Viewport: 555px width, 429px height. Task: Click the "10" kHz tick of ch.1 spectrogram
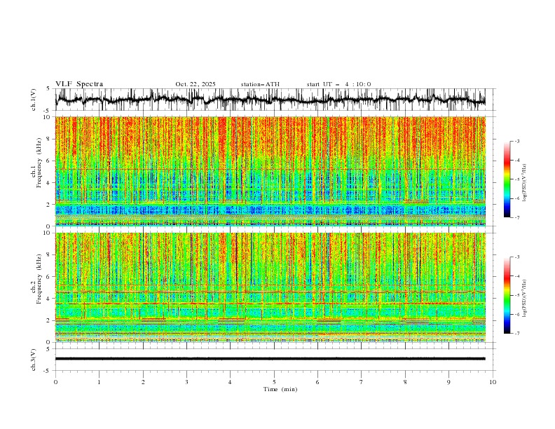(47, 117)
